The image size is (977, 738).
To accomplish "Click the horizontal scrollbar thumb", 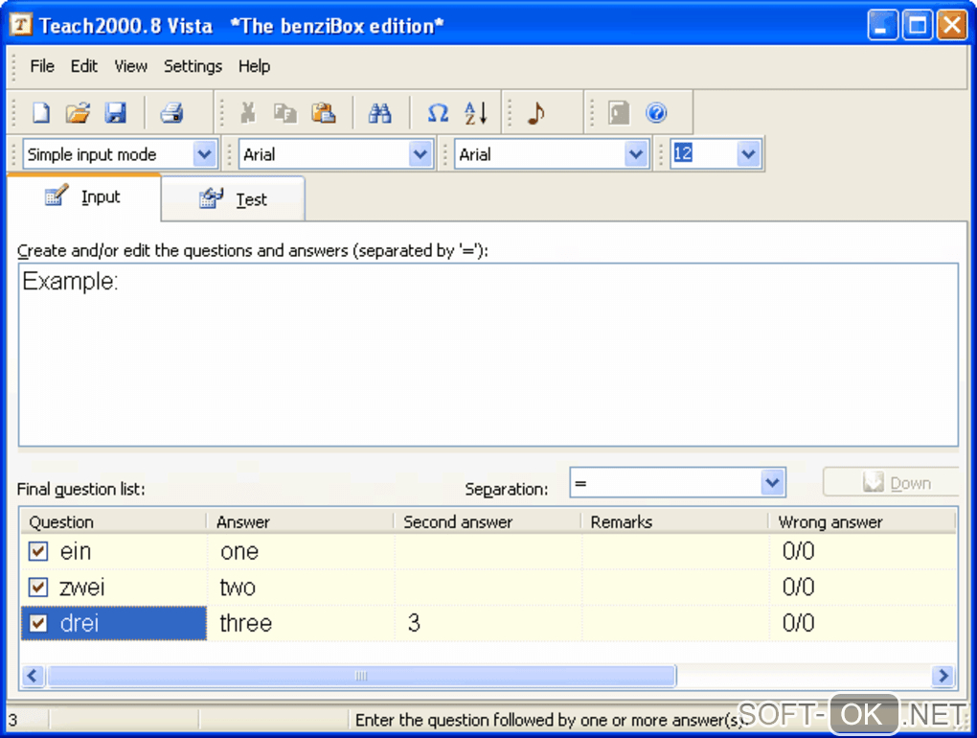I will click(361, 676).
